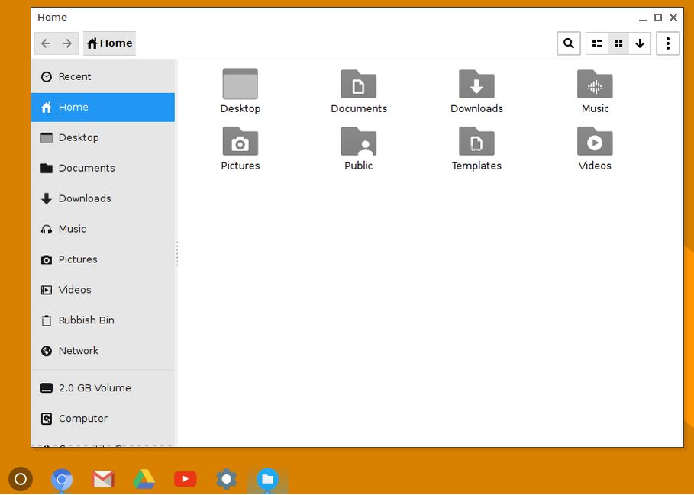Image resolution: width=694 pixels, height=495 pixels.
Task: Select Videos in the sidebar
Action: pos(74,290)
